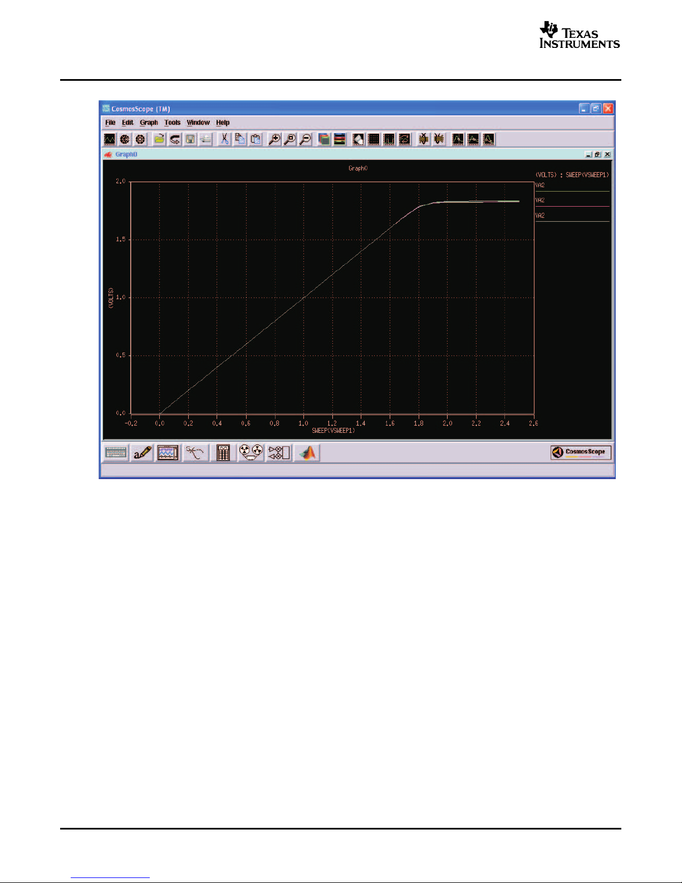This screenshot has height=883, width=682.
Task: Click the CosmosScope logo button
Action: 581,452
